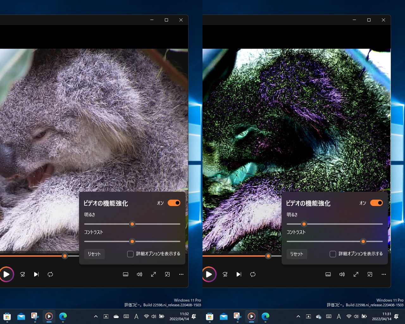405x324 pixels.
Task: Open the more options menu in the left player
Action: click(x=181, y=274)
